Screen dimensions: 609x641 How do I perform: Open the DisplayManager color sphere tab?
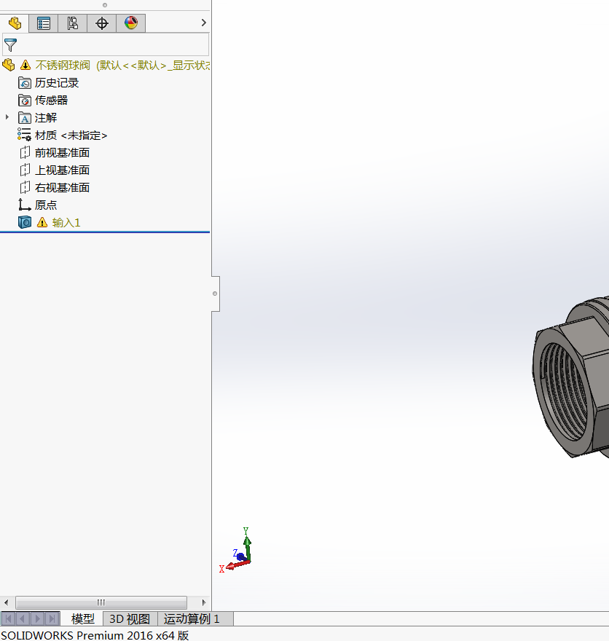131,23
